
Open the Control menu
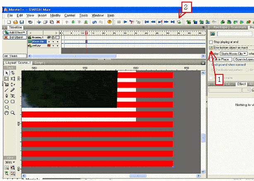click(70, 16)
